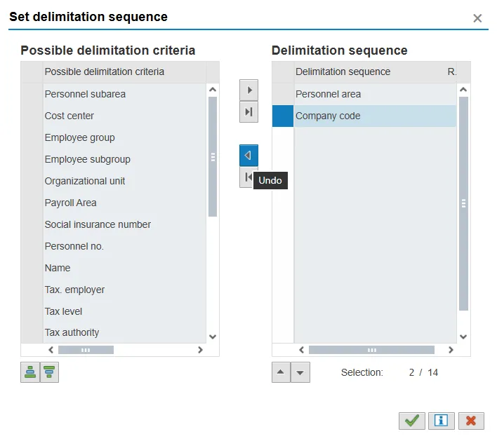
Task: Sort possible criteria in ascending order
Action: (30, 372)
